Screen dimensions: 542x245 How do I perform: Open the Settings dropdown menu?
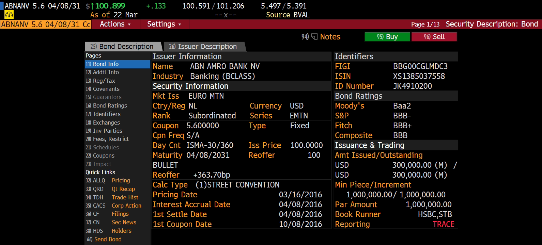[x=164, y=24]
